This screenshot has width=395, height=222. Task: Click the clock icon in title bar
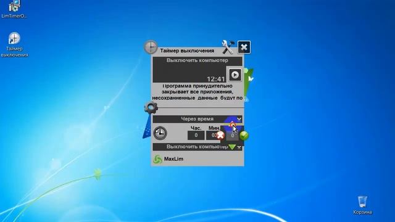pos(151,47)
